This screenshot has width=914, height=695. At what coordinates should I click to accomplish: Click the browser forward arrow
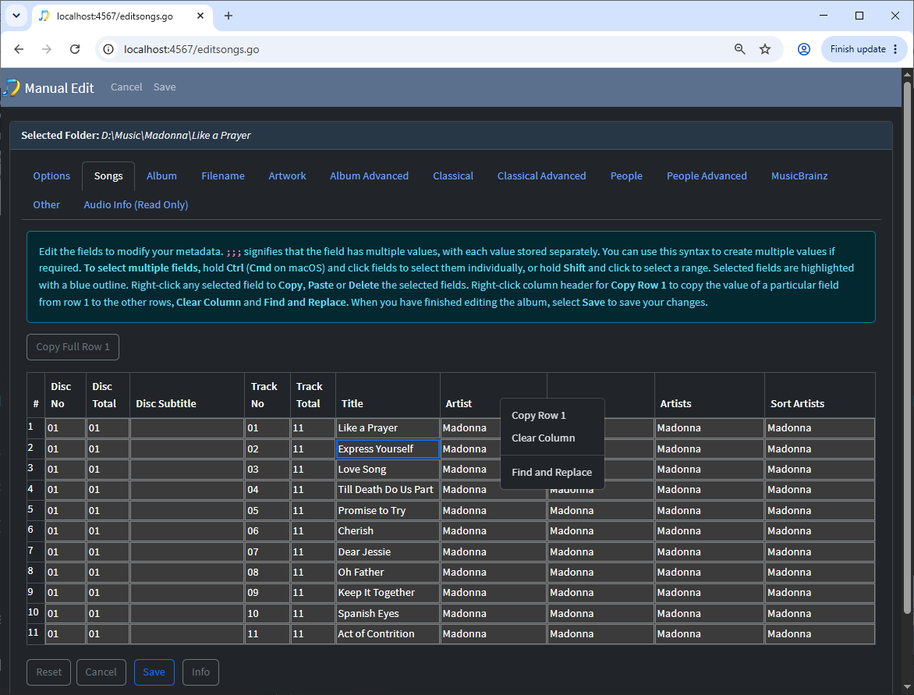click(47, 49)
